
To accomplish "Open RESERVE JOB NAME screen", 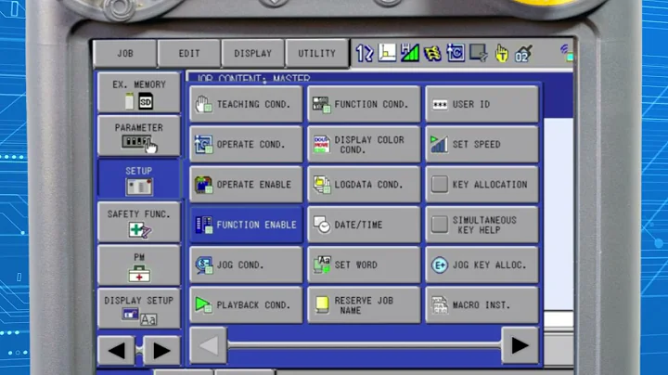I will [364, 304].
